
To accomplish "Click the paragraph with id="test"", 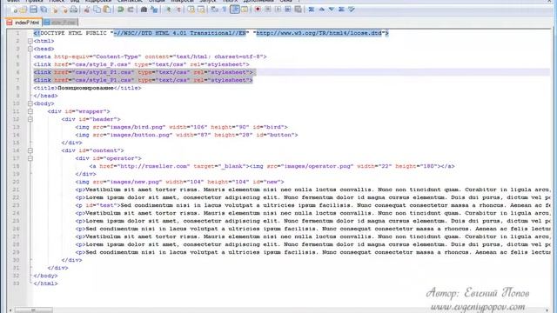I will [312, 205].
